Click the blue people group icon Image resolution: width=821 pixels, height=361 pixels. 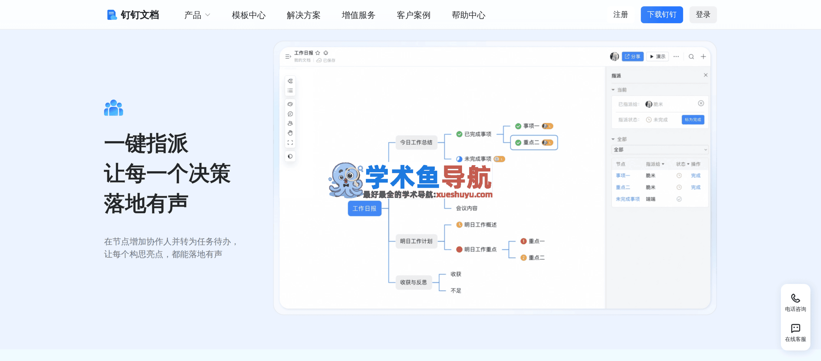pos(114,108)
